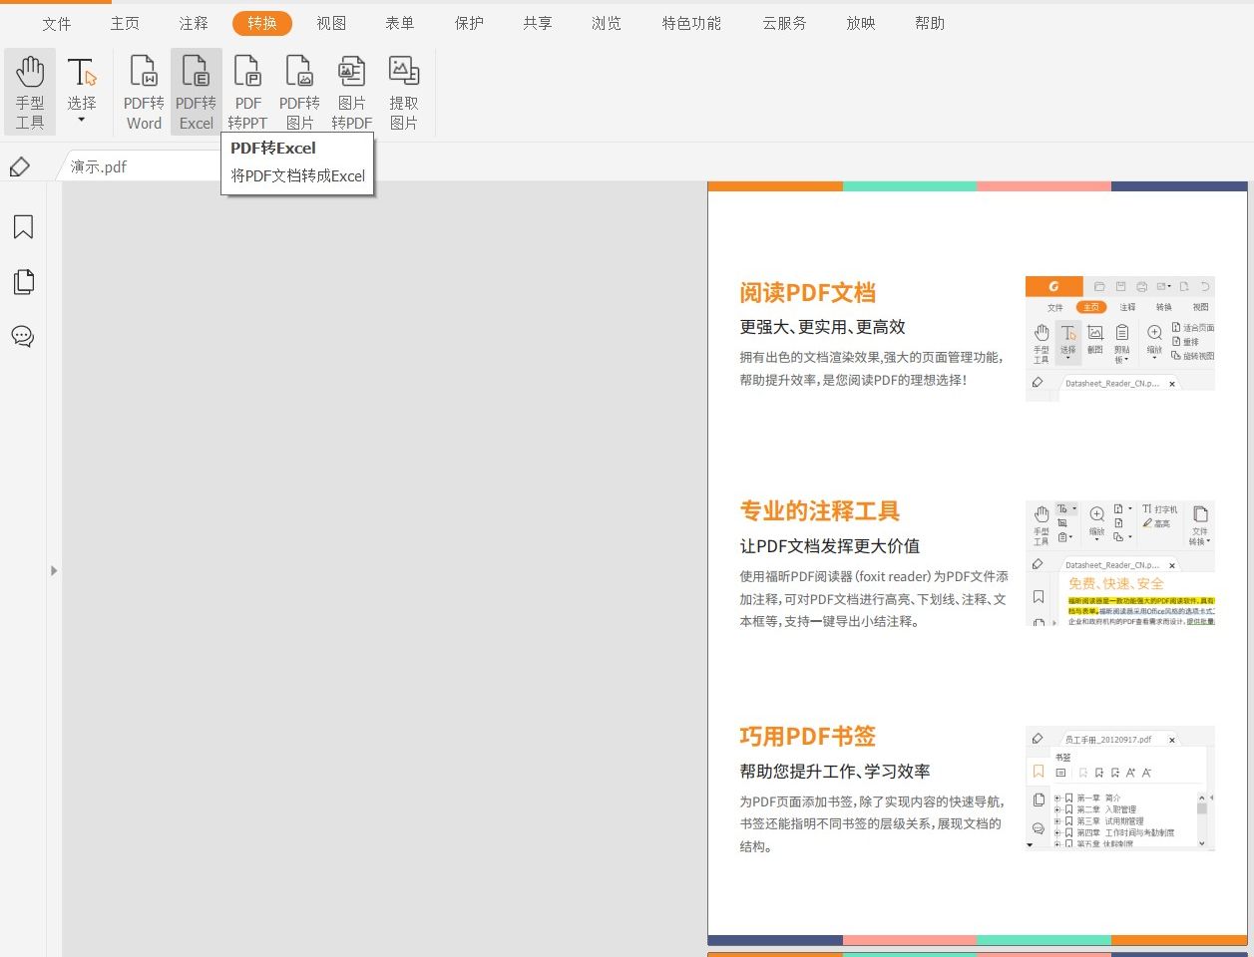
Task: Use 提取图片 to extract images
Action: [403, 90]
